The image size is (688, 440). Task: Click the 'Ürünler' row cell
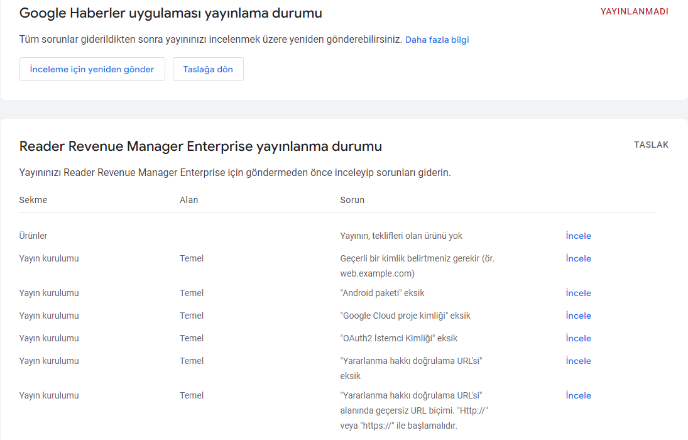pos(33,236)
